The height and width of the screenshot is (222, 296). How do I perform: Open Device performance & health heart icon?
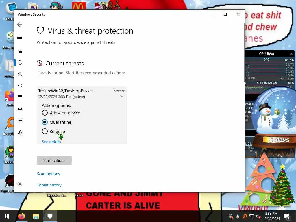[20, 121]
